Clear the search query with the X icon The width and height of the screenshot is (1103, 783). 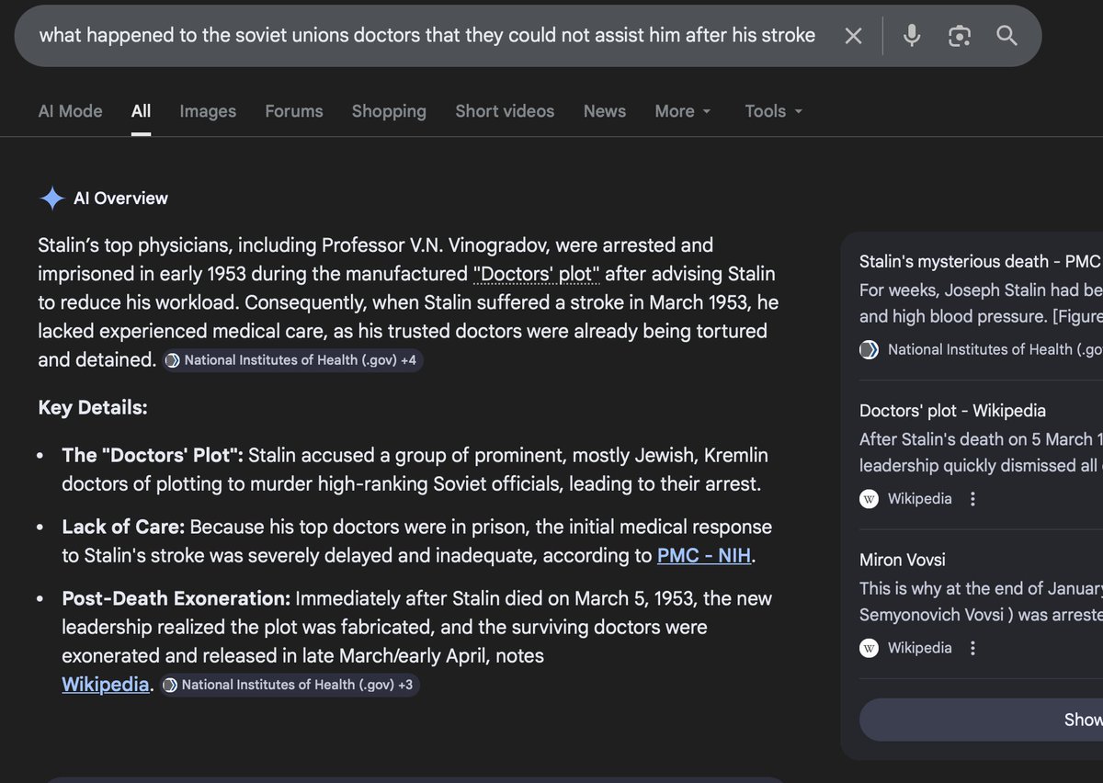tap(853, 36)
